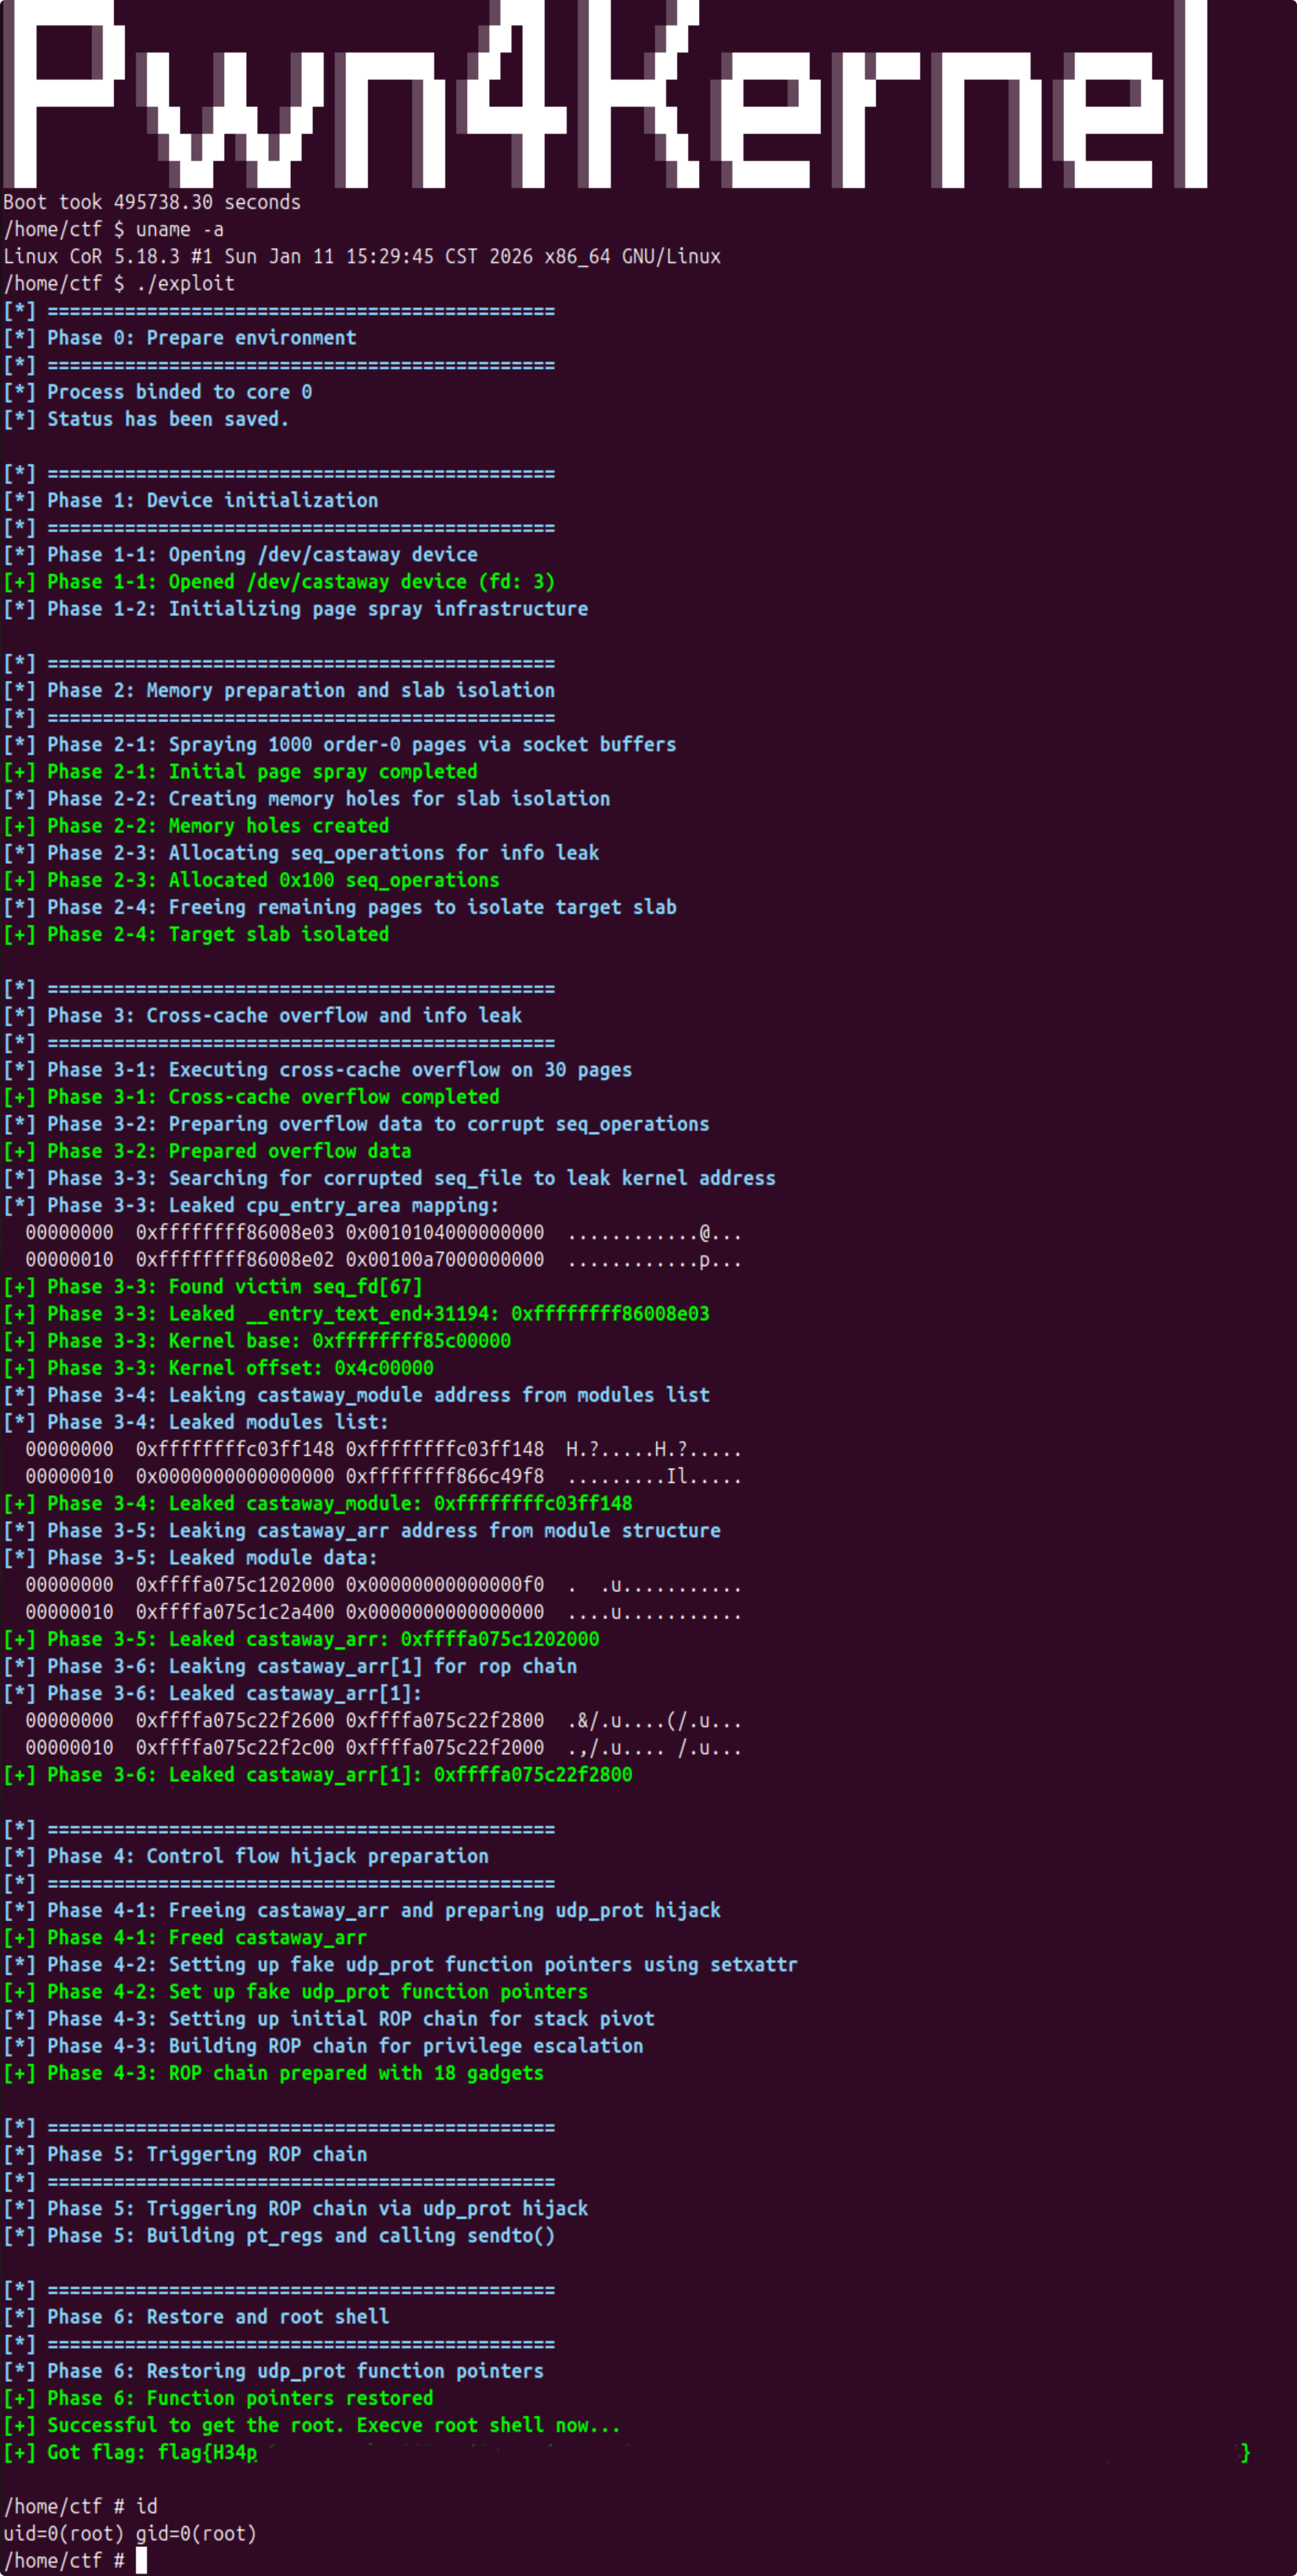This screenshot has height=2576, width=1297.
Task: Click the terminal cursor at final prompt
Action: pos(141,2560)
